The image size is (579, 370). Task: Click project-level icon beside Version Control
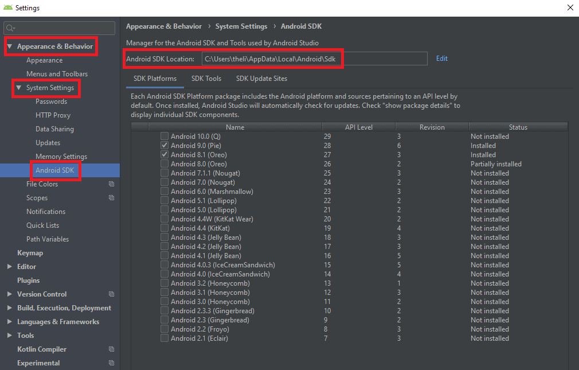(111, 294)
